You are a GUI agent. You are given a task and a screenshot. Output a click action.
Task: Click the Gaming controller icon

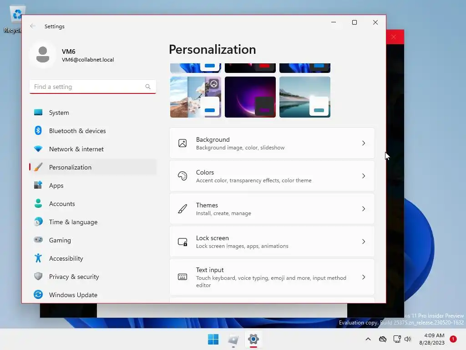click(x=38, y=240)
